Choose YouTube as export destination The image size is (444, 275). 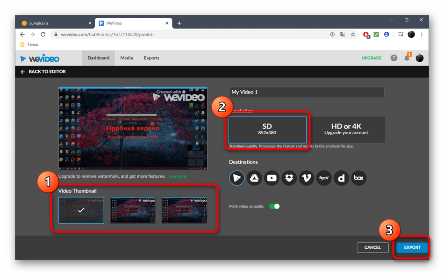tap(272, 178)
